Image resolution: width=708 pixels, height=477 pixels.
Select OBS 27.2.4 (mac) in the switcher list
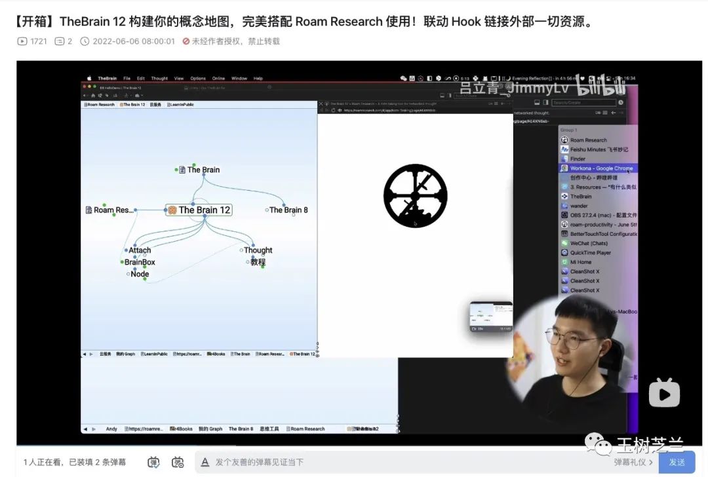(599, 216)
